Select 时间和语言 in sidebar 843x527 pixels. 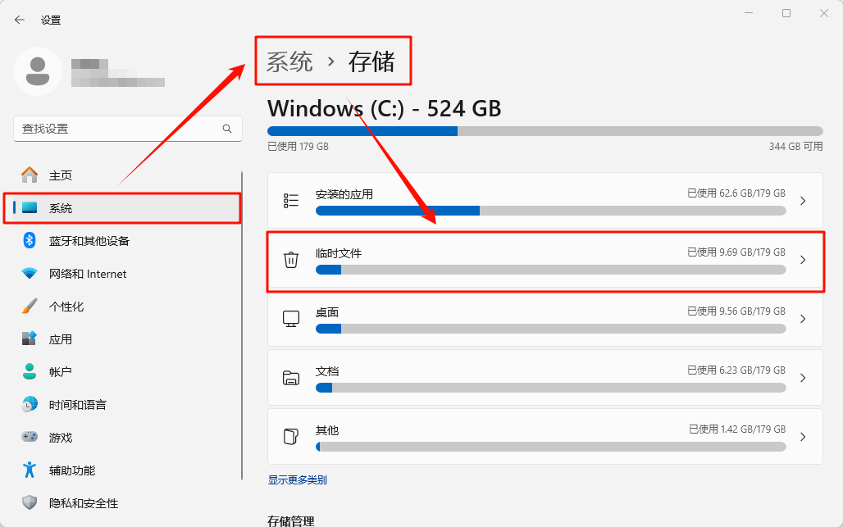tap(77, 405)
